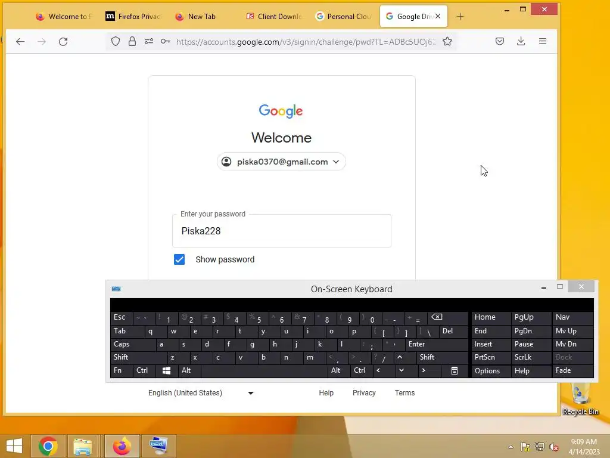Image resolution: width=610 pixels, height=458 pixels.
Task: Click the Action Center flag tray icon
Action: [525, 447]
